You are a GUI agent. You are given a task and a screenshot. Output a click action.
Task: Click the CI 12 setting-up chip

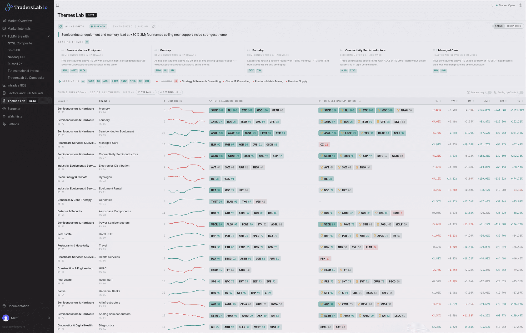(x=324, y=145)
